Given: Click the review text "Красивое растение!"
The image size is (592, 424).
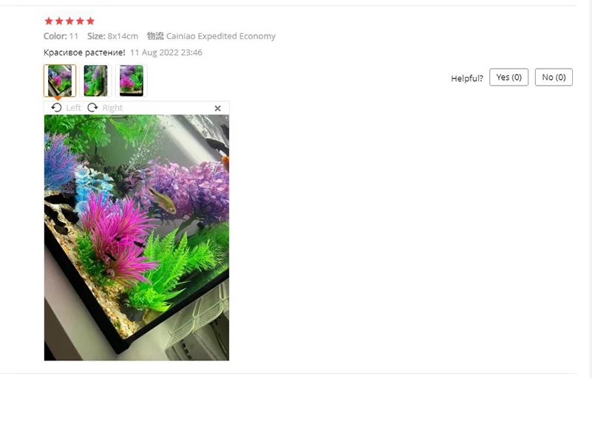Looking at the screenshot, I should [x=84, y=52].
